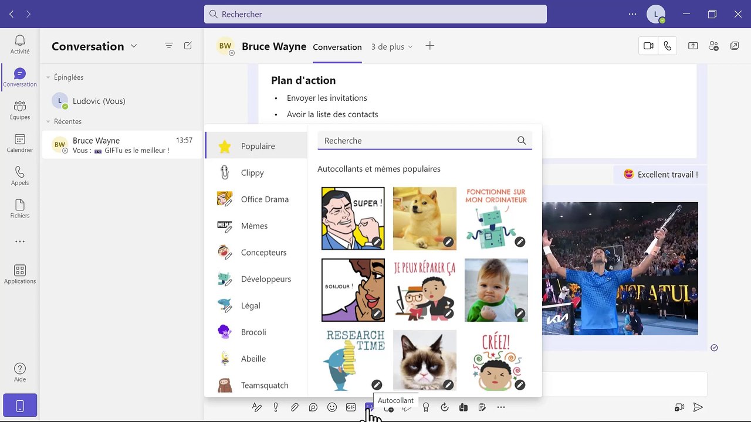Image resolution: width=751 pixels, height=422 pixels.
Task: Choose the Office Drama sticker category
Action: (x=256, y=199)
